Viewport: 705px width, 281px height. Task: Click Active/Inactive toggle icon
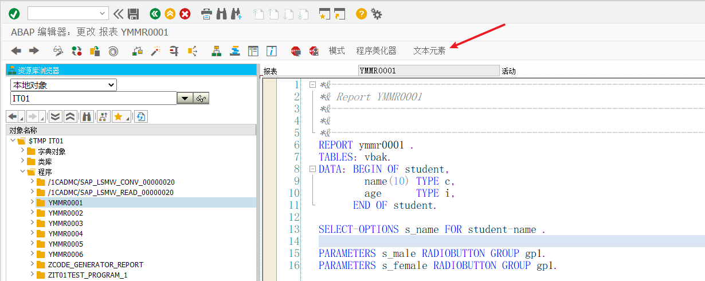click(77, 51)
